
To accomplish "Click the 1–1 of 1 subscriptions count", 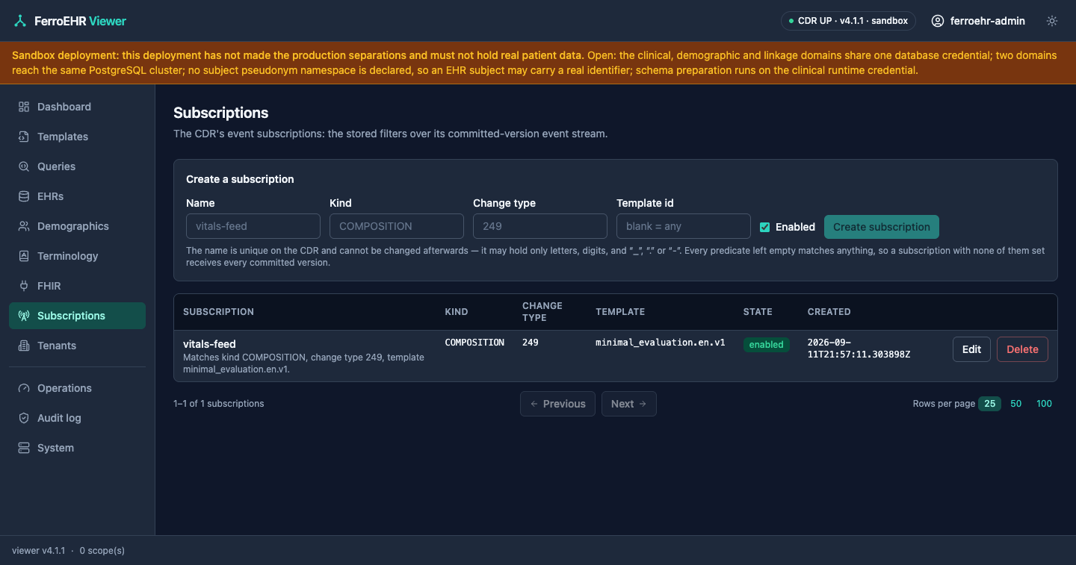I will (219, 404).
